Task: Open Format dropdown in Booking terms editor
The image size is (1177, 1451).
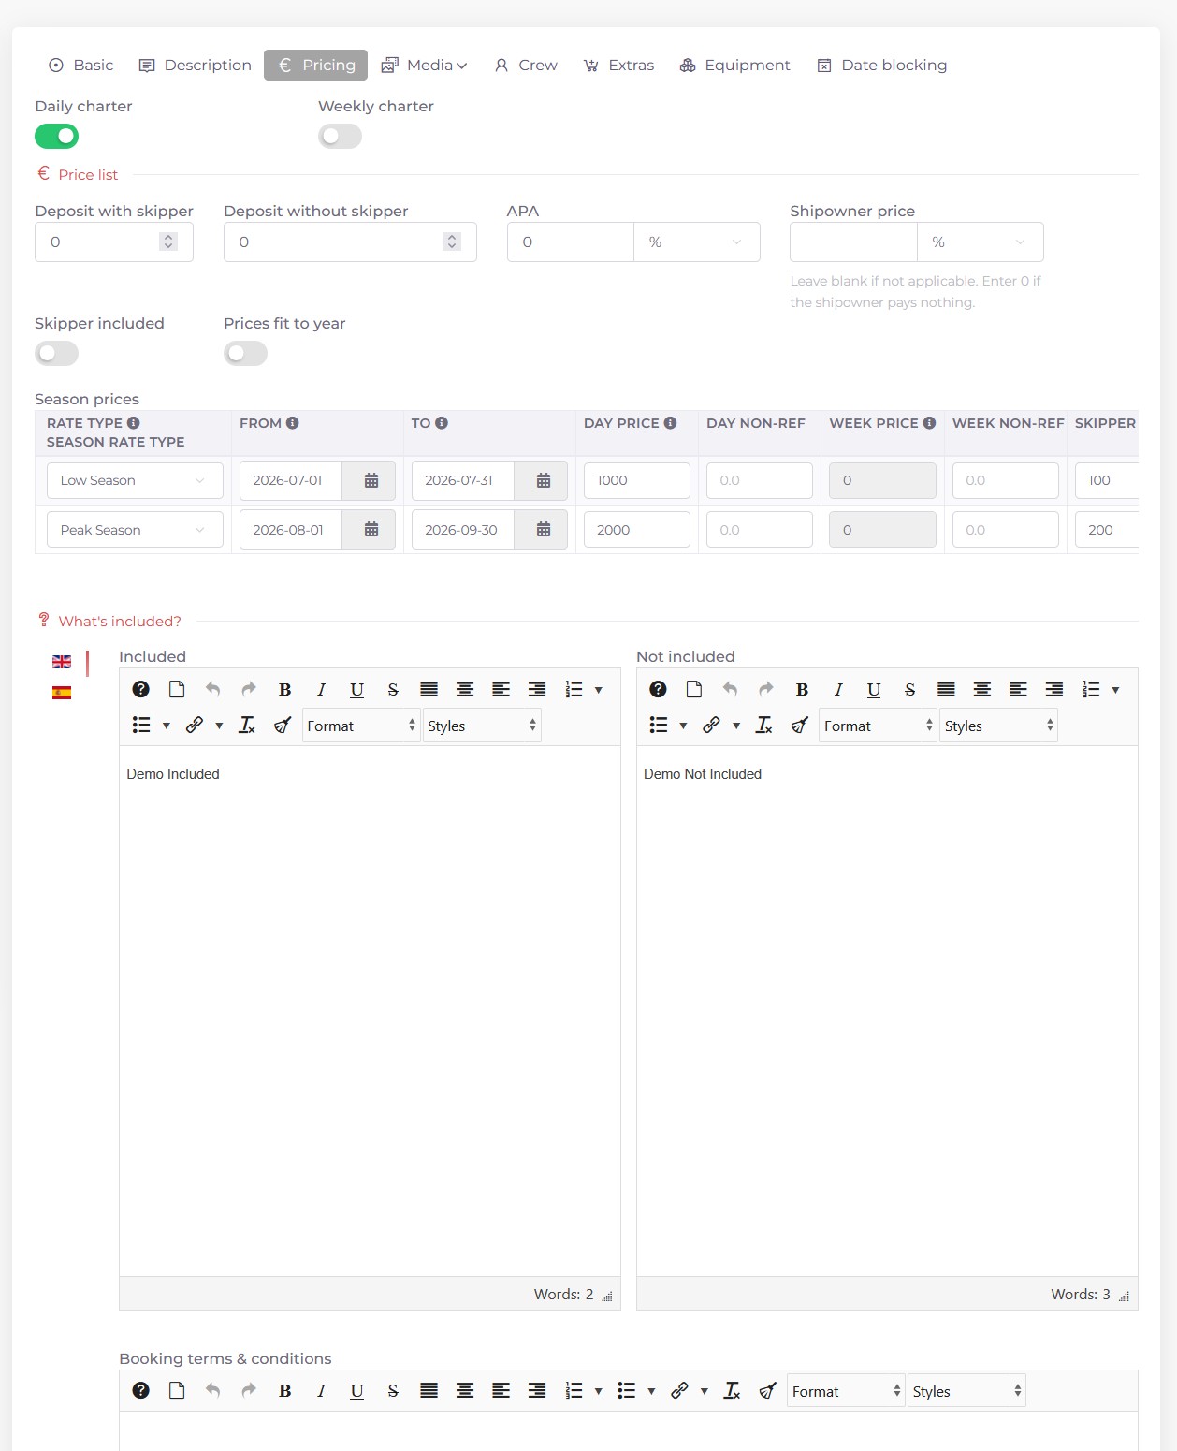Action: 847,1391
